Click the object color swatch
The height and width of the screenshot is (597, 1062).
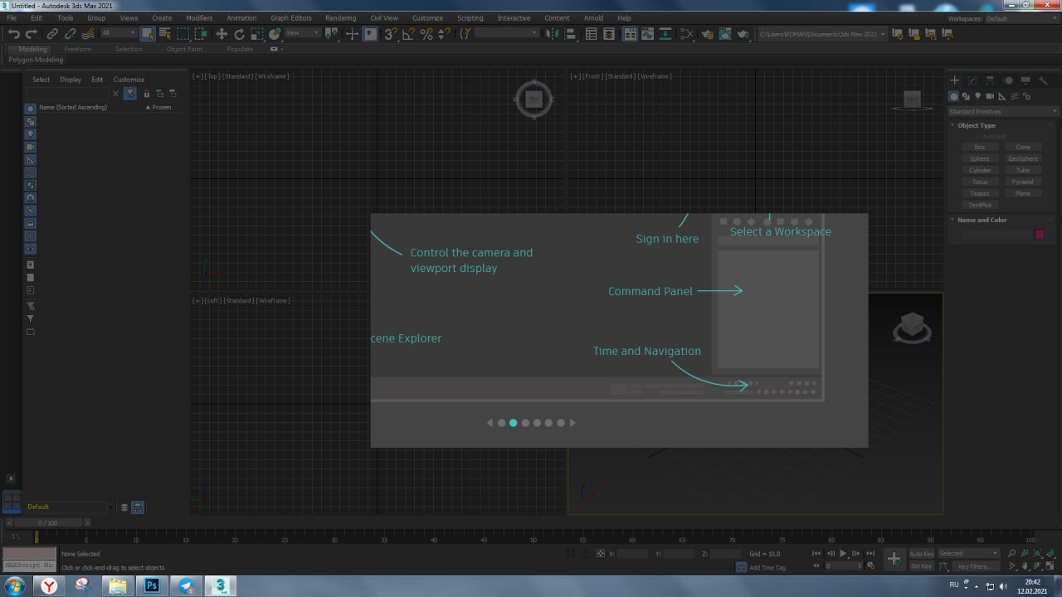[x=1040, y=235]
